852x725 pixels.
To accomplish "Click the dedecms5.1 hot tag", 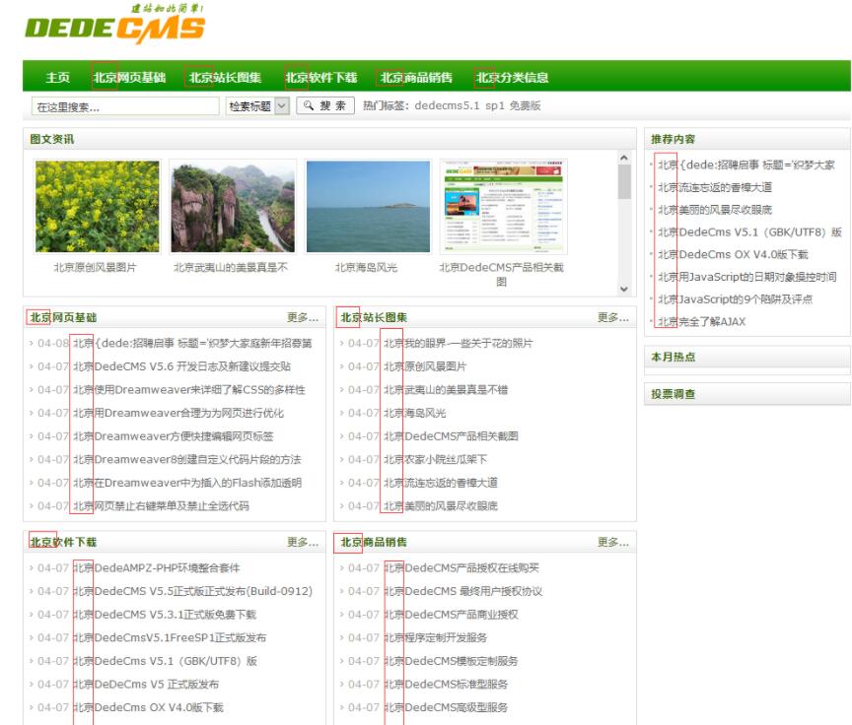I will 455,106.
